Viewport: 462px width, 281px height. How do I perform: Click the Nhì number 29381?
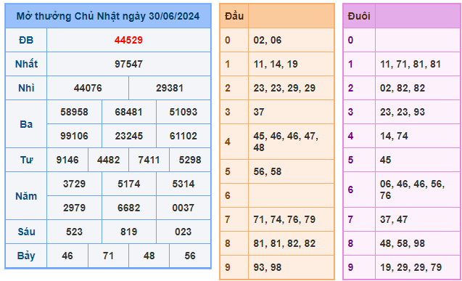pyautogui.click(x=170, y=88)
